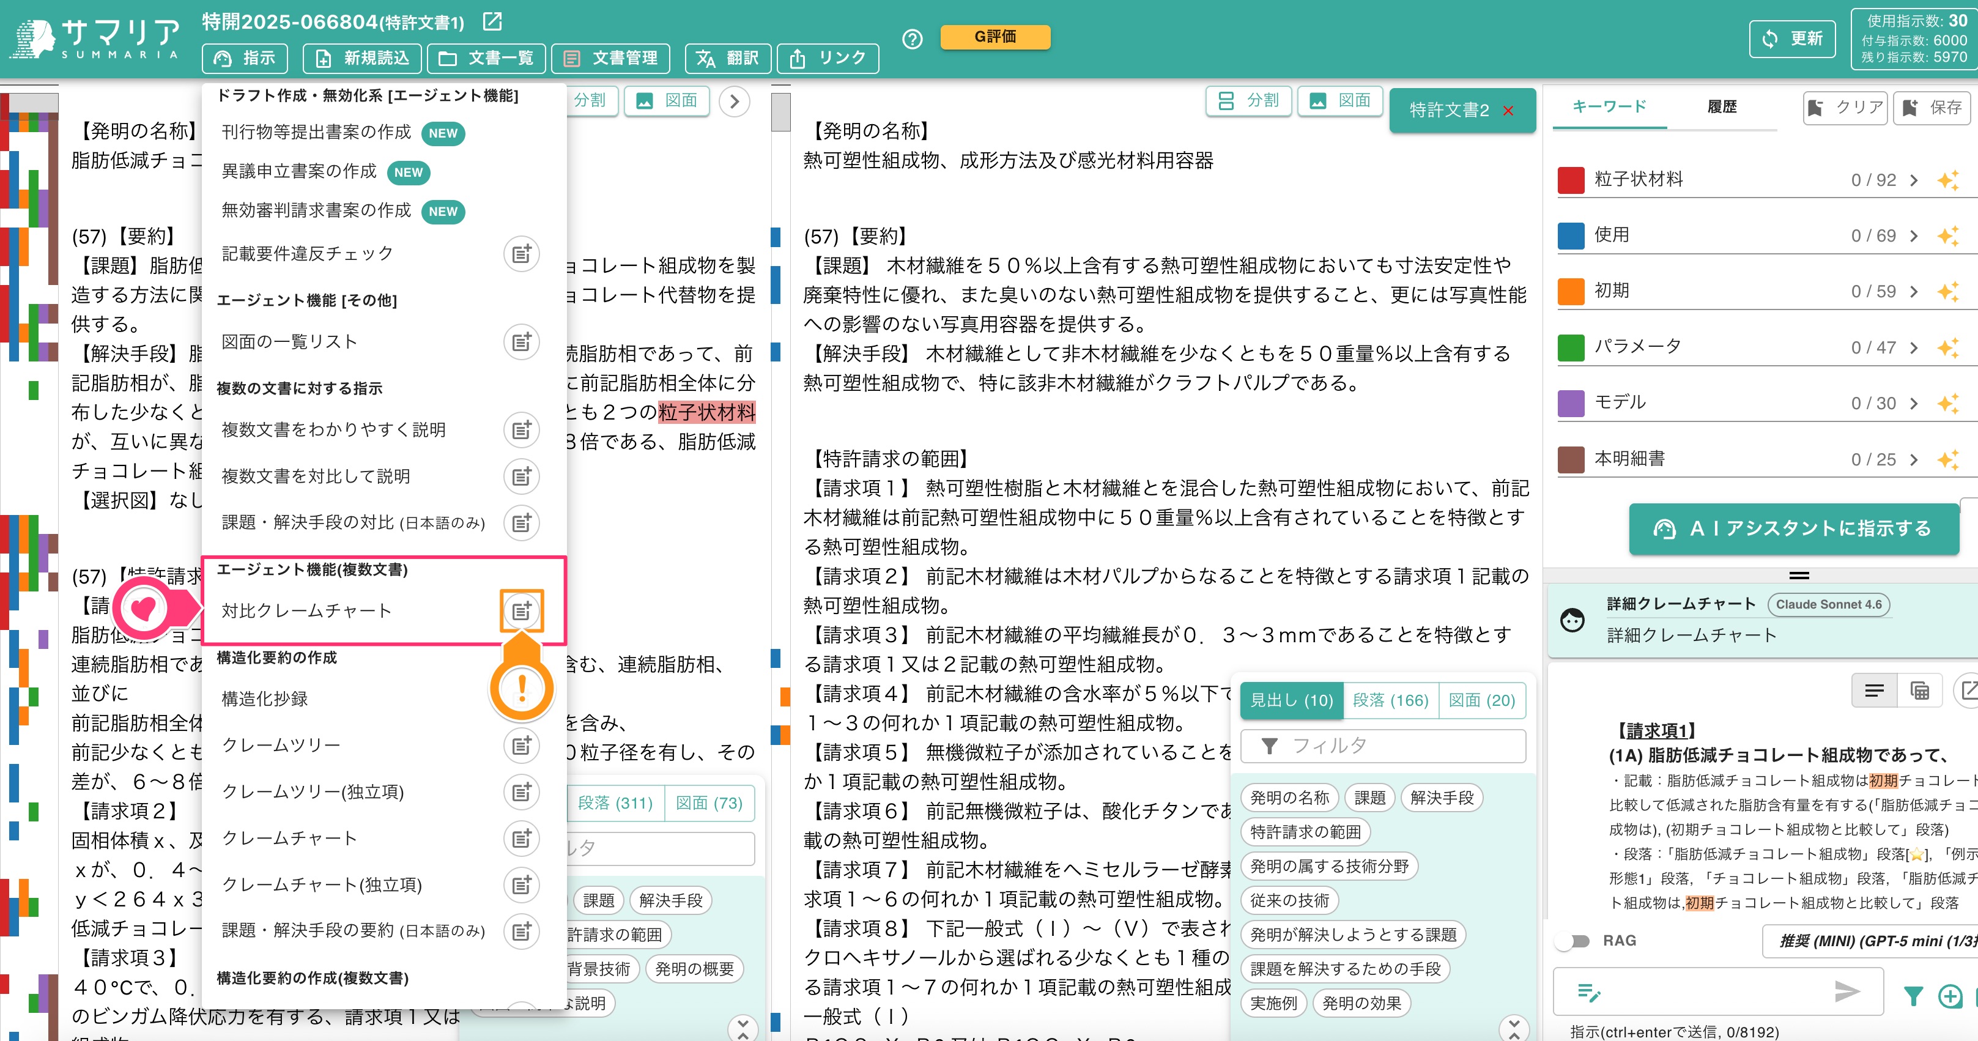Click AIアシスタントに指示する button
The height and width of the screenshot is (1041, 1978).
1794,529
